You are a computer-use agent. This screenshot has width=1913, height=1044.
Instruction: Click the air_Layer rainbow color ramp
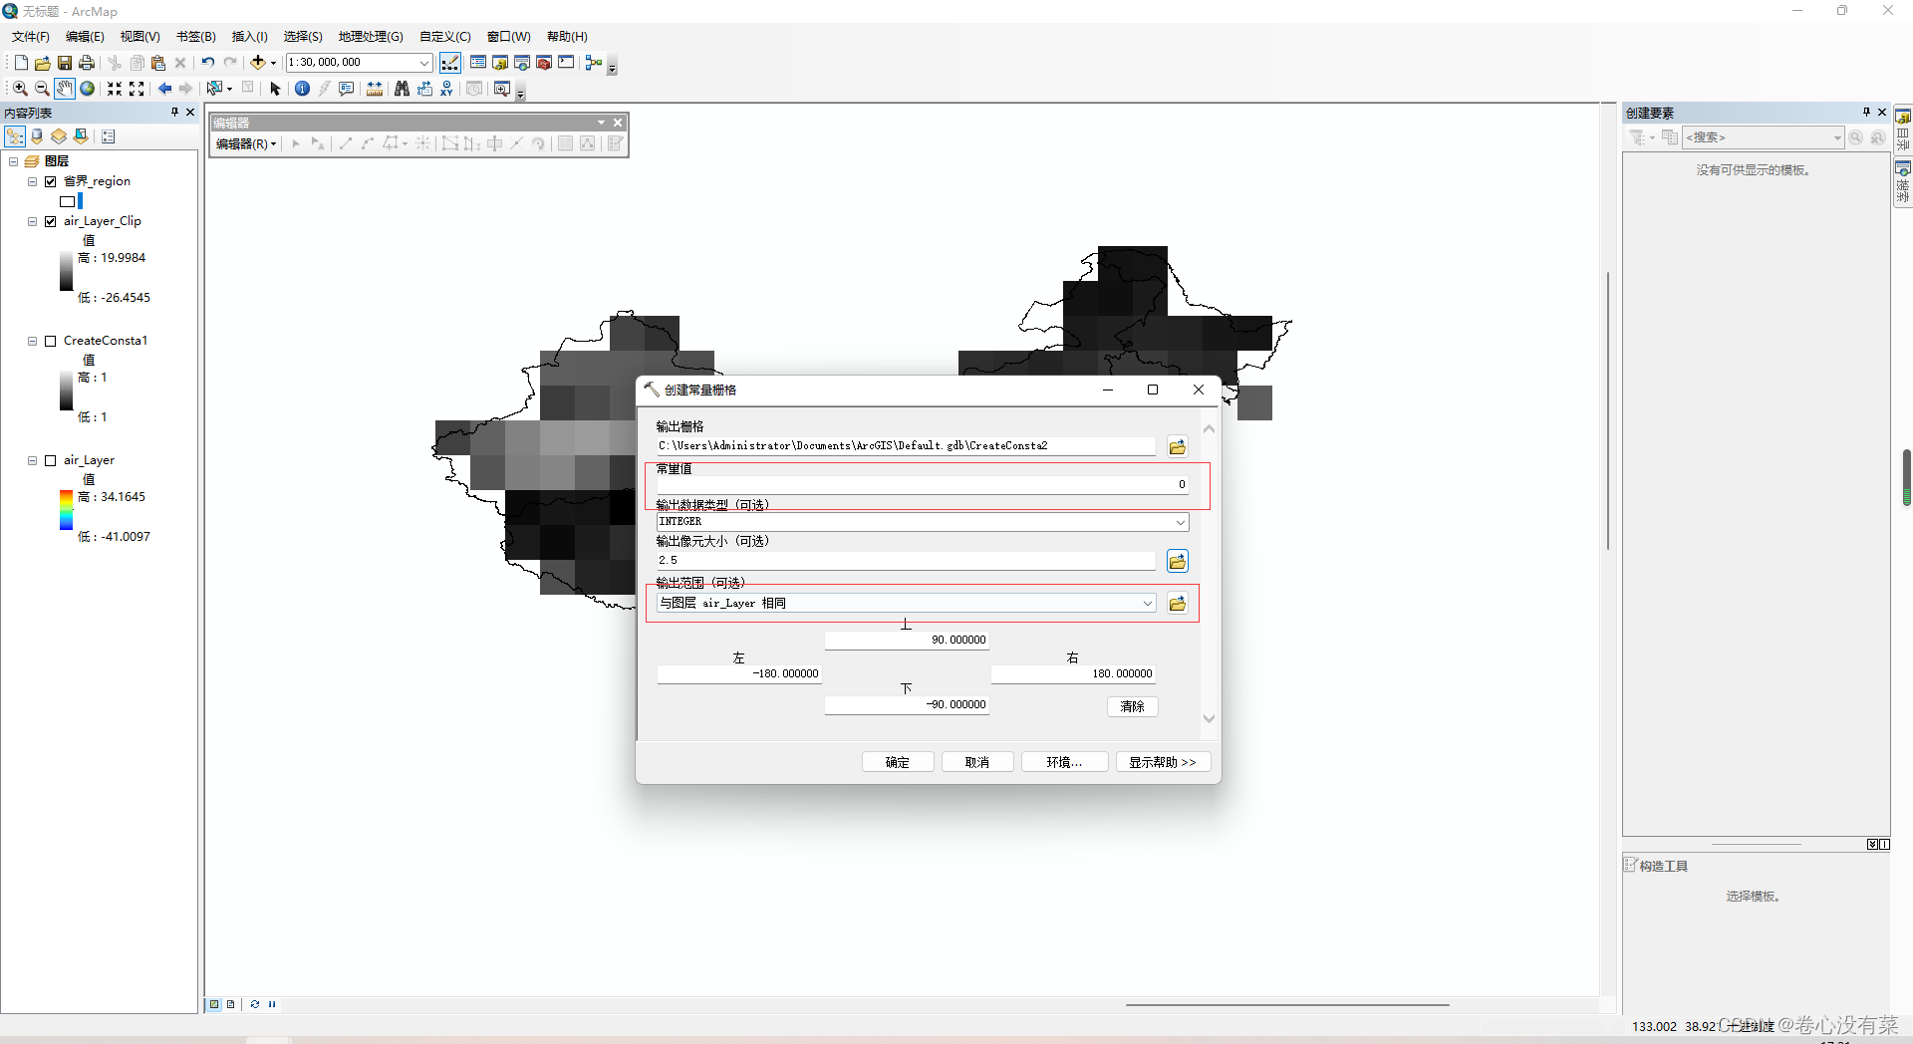tap(66, 510)
